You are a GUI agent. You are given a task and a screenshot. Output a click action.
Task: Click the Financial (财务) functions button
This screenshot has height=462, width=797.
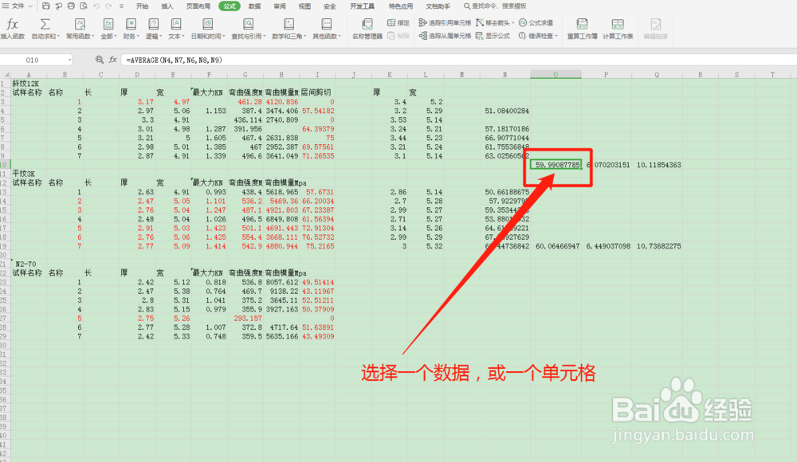coord(132,26)
